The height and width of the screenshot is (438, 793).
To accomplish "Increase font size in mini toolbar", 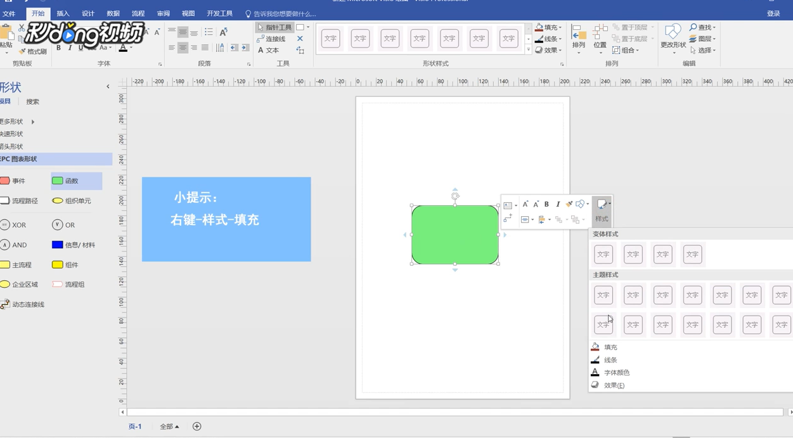I will pyautogui.click(x=525, y=204).
